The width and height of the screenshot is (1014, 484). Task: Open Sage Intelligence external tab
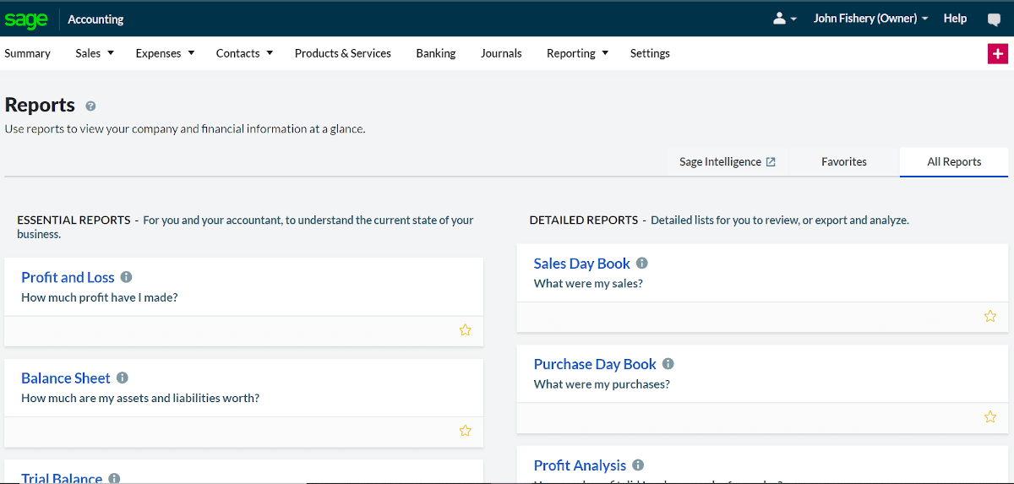[728, 161]
